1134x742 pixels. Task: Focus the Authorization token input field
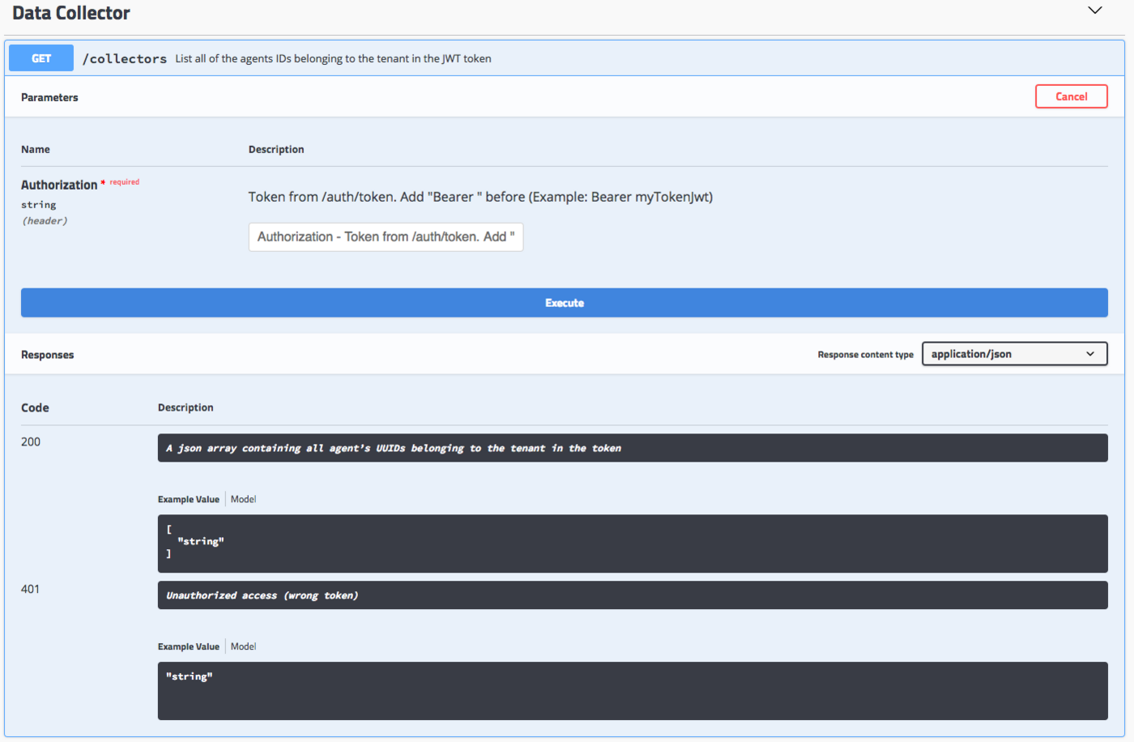pos(386,237)
